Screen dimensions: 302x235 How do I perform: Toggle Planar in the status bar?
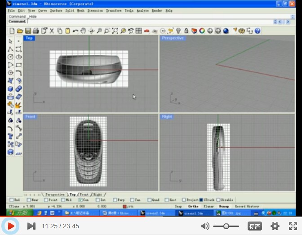pyautogui.click(x=209, y=206)
